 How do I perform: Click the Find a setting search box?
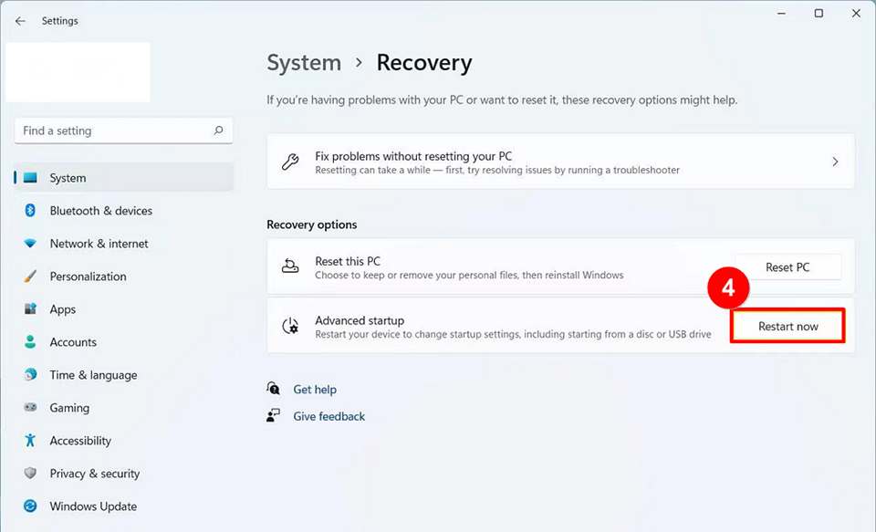click(x=114, y=130)
